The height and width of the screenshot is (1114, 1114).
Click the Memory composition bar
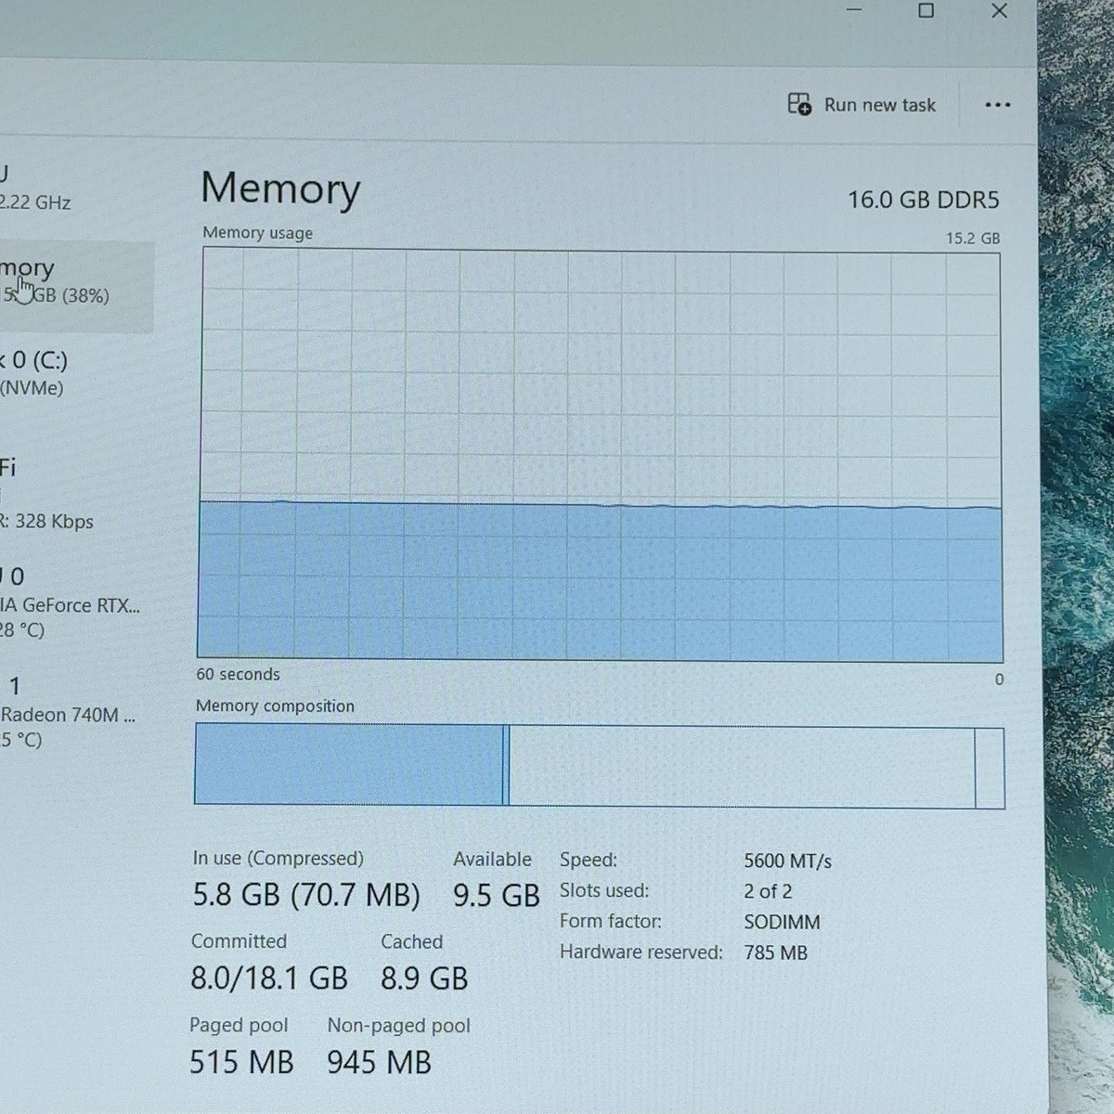600,766
